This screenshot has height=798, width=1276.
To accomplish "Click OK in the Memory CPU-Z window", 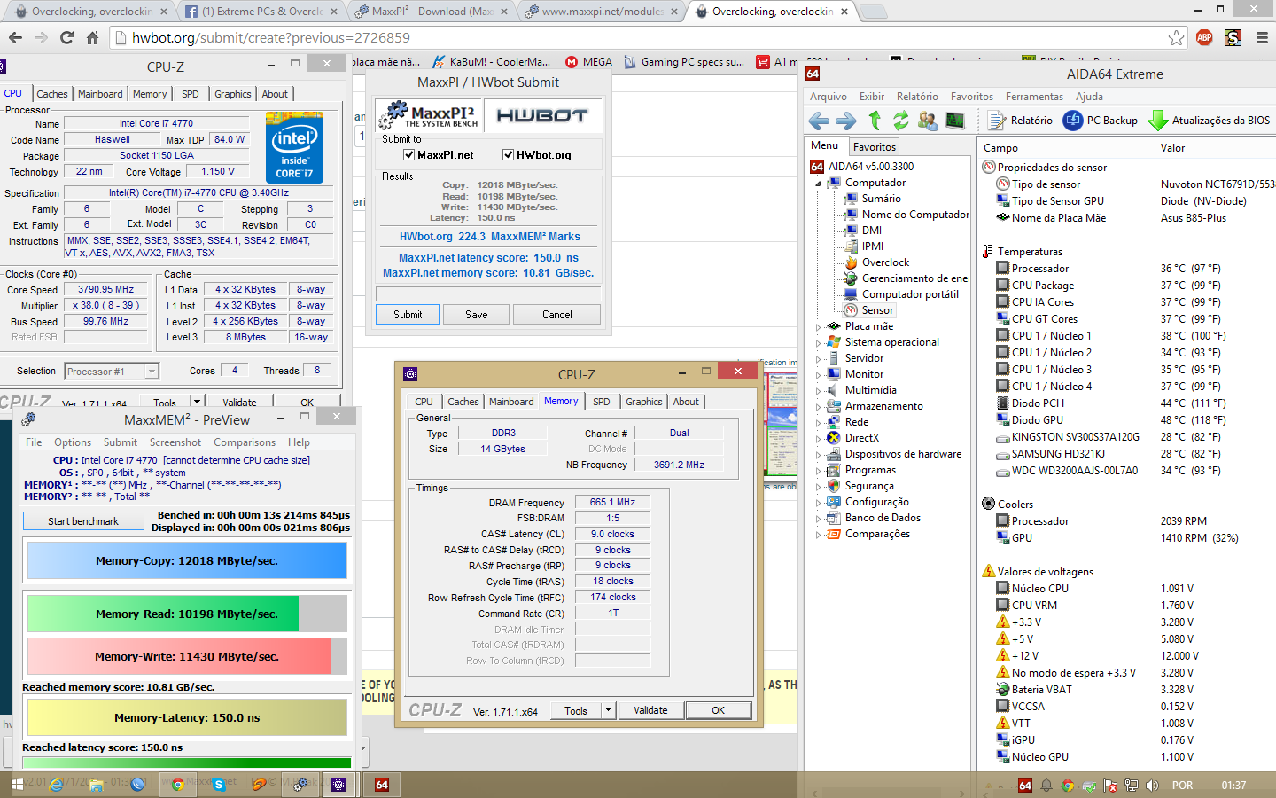I will 719,710.
